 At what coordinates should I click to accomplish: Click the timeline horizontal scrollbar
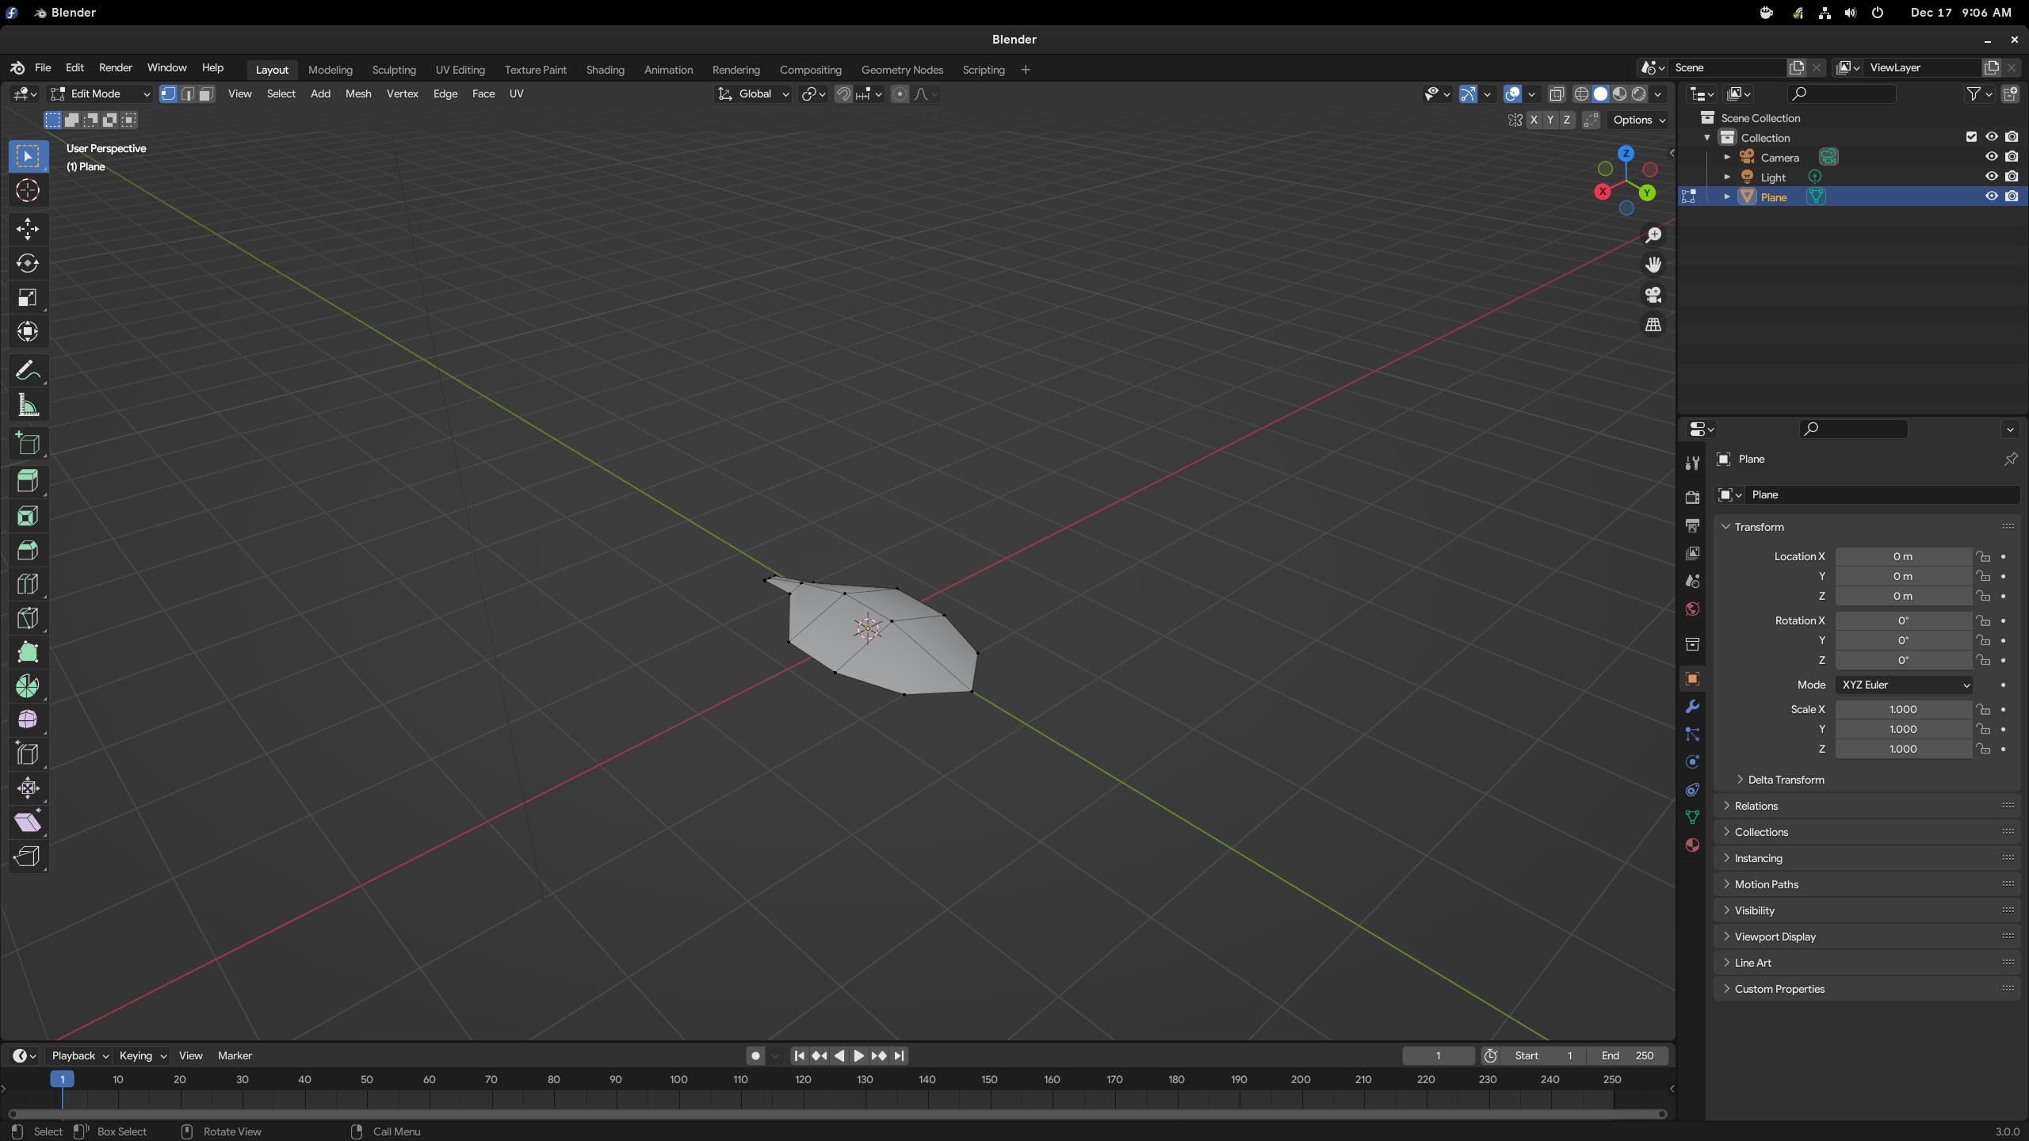(x=837, y=1114)
